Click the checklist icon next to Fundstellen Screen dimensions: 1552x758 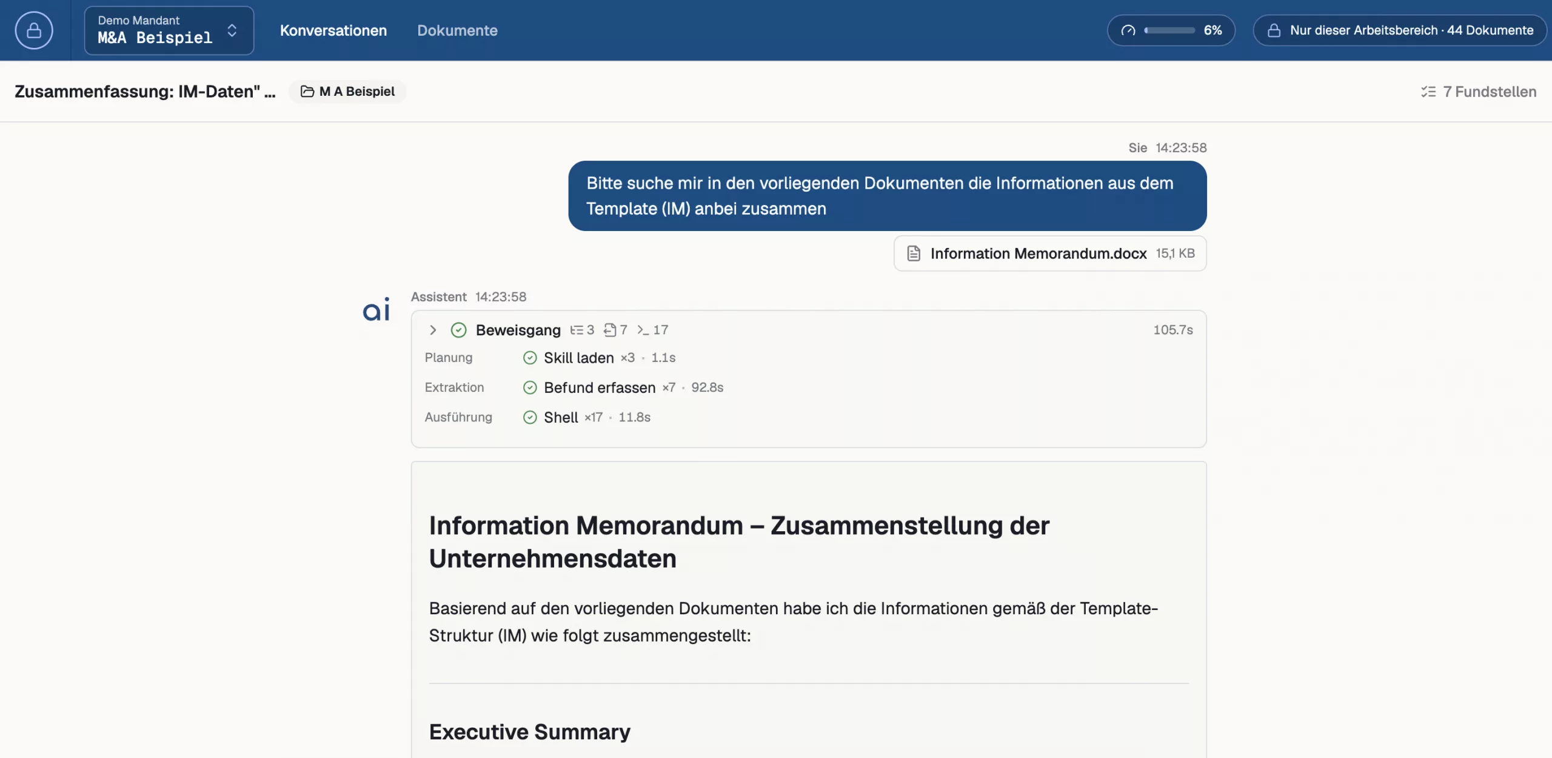(x=1428, y=92)
